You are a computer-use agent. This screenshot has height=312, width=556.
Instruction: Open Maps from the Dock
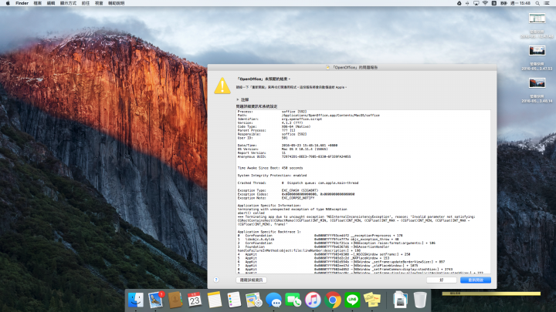pyautogui.click(x=254, y=300)
